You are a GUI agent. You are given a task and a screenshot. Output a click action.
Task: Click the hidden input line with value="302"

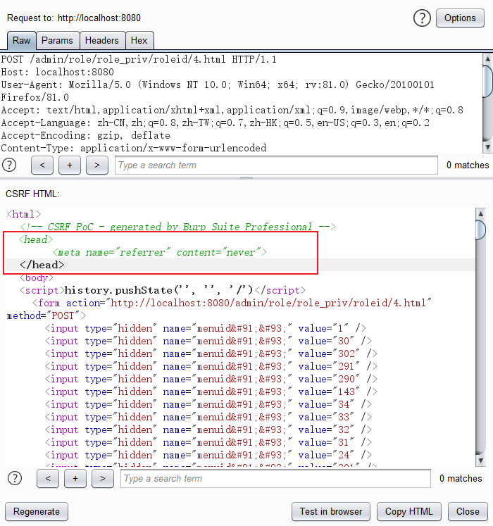pos(211,353)
